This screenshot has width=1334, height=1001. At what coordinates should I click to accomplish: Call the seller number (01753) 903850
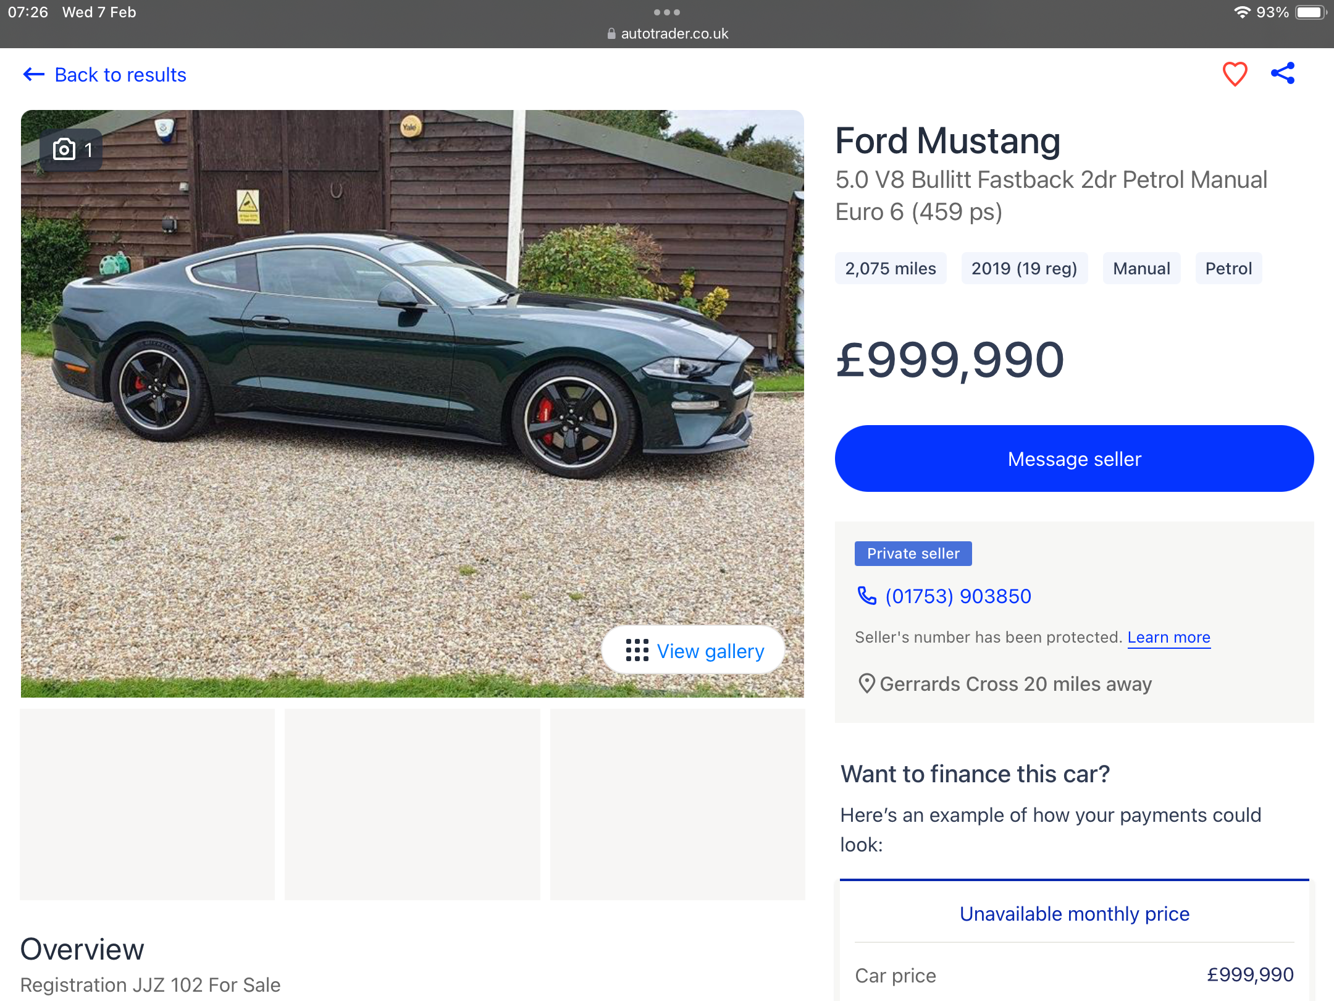click(958, 596)
